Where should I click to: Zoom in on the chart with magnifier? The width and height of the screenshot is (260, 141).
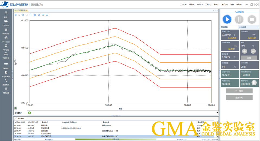coord(23,15)
